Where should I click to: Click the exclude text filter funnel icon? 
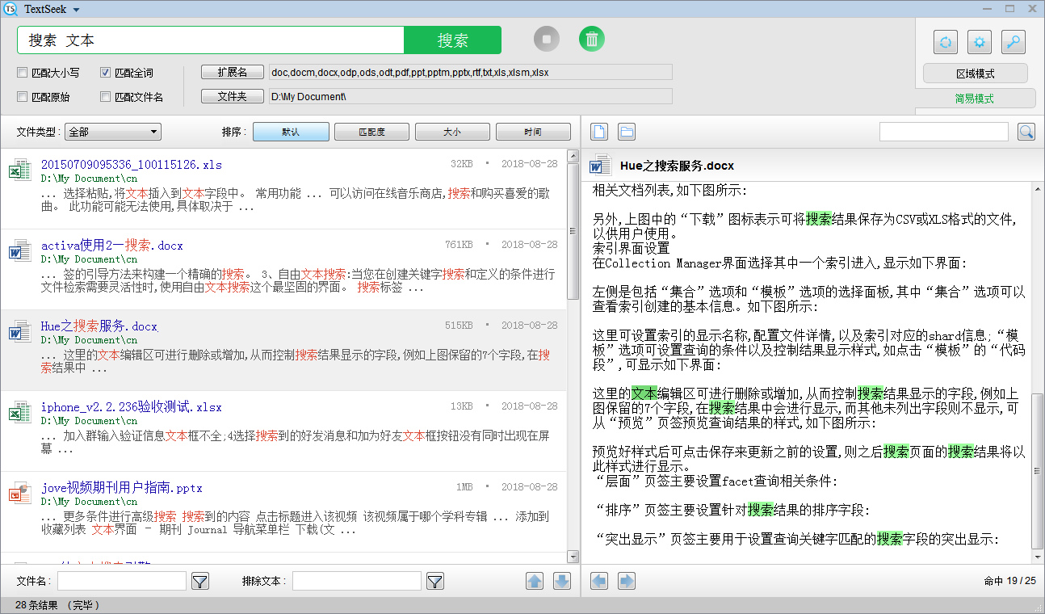click(435, 581)
